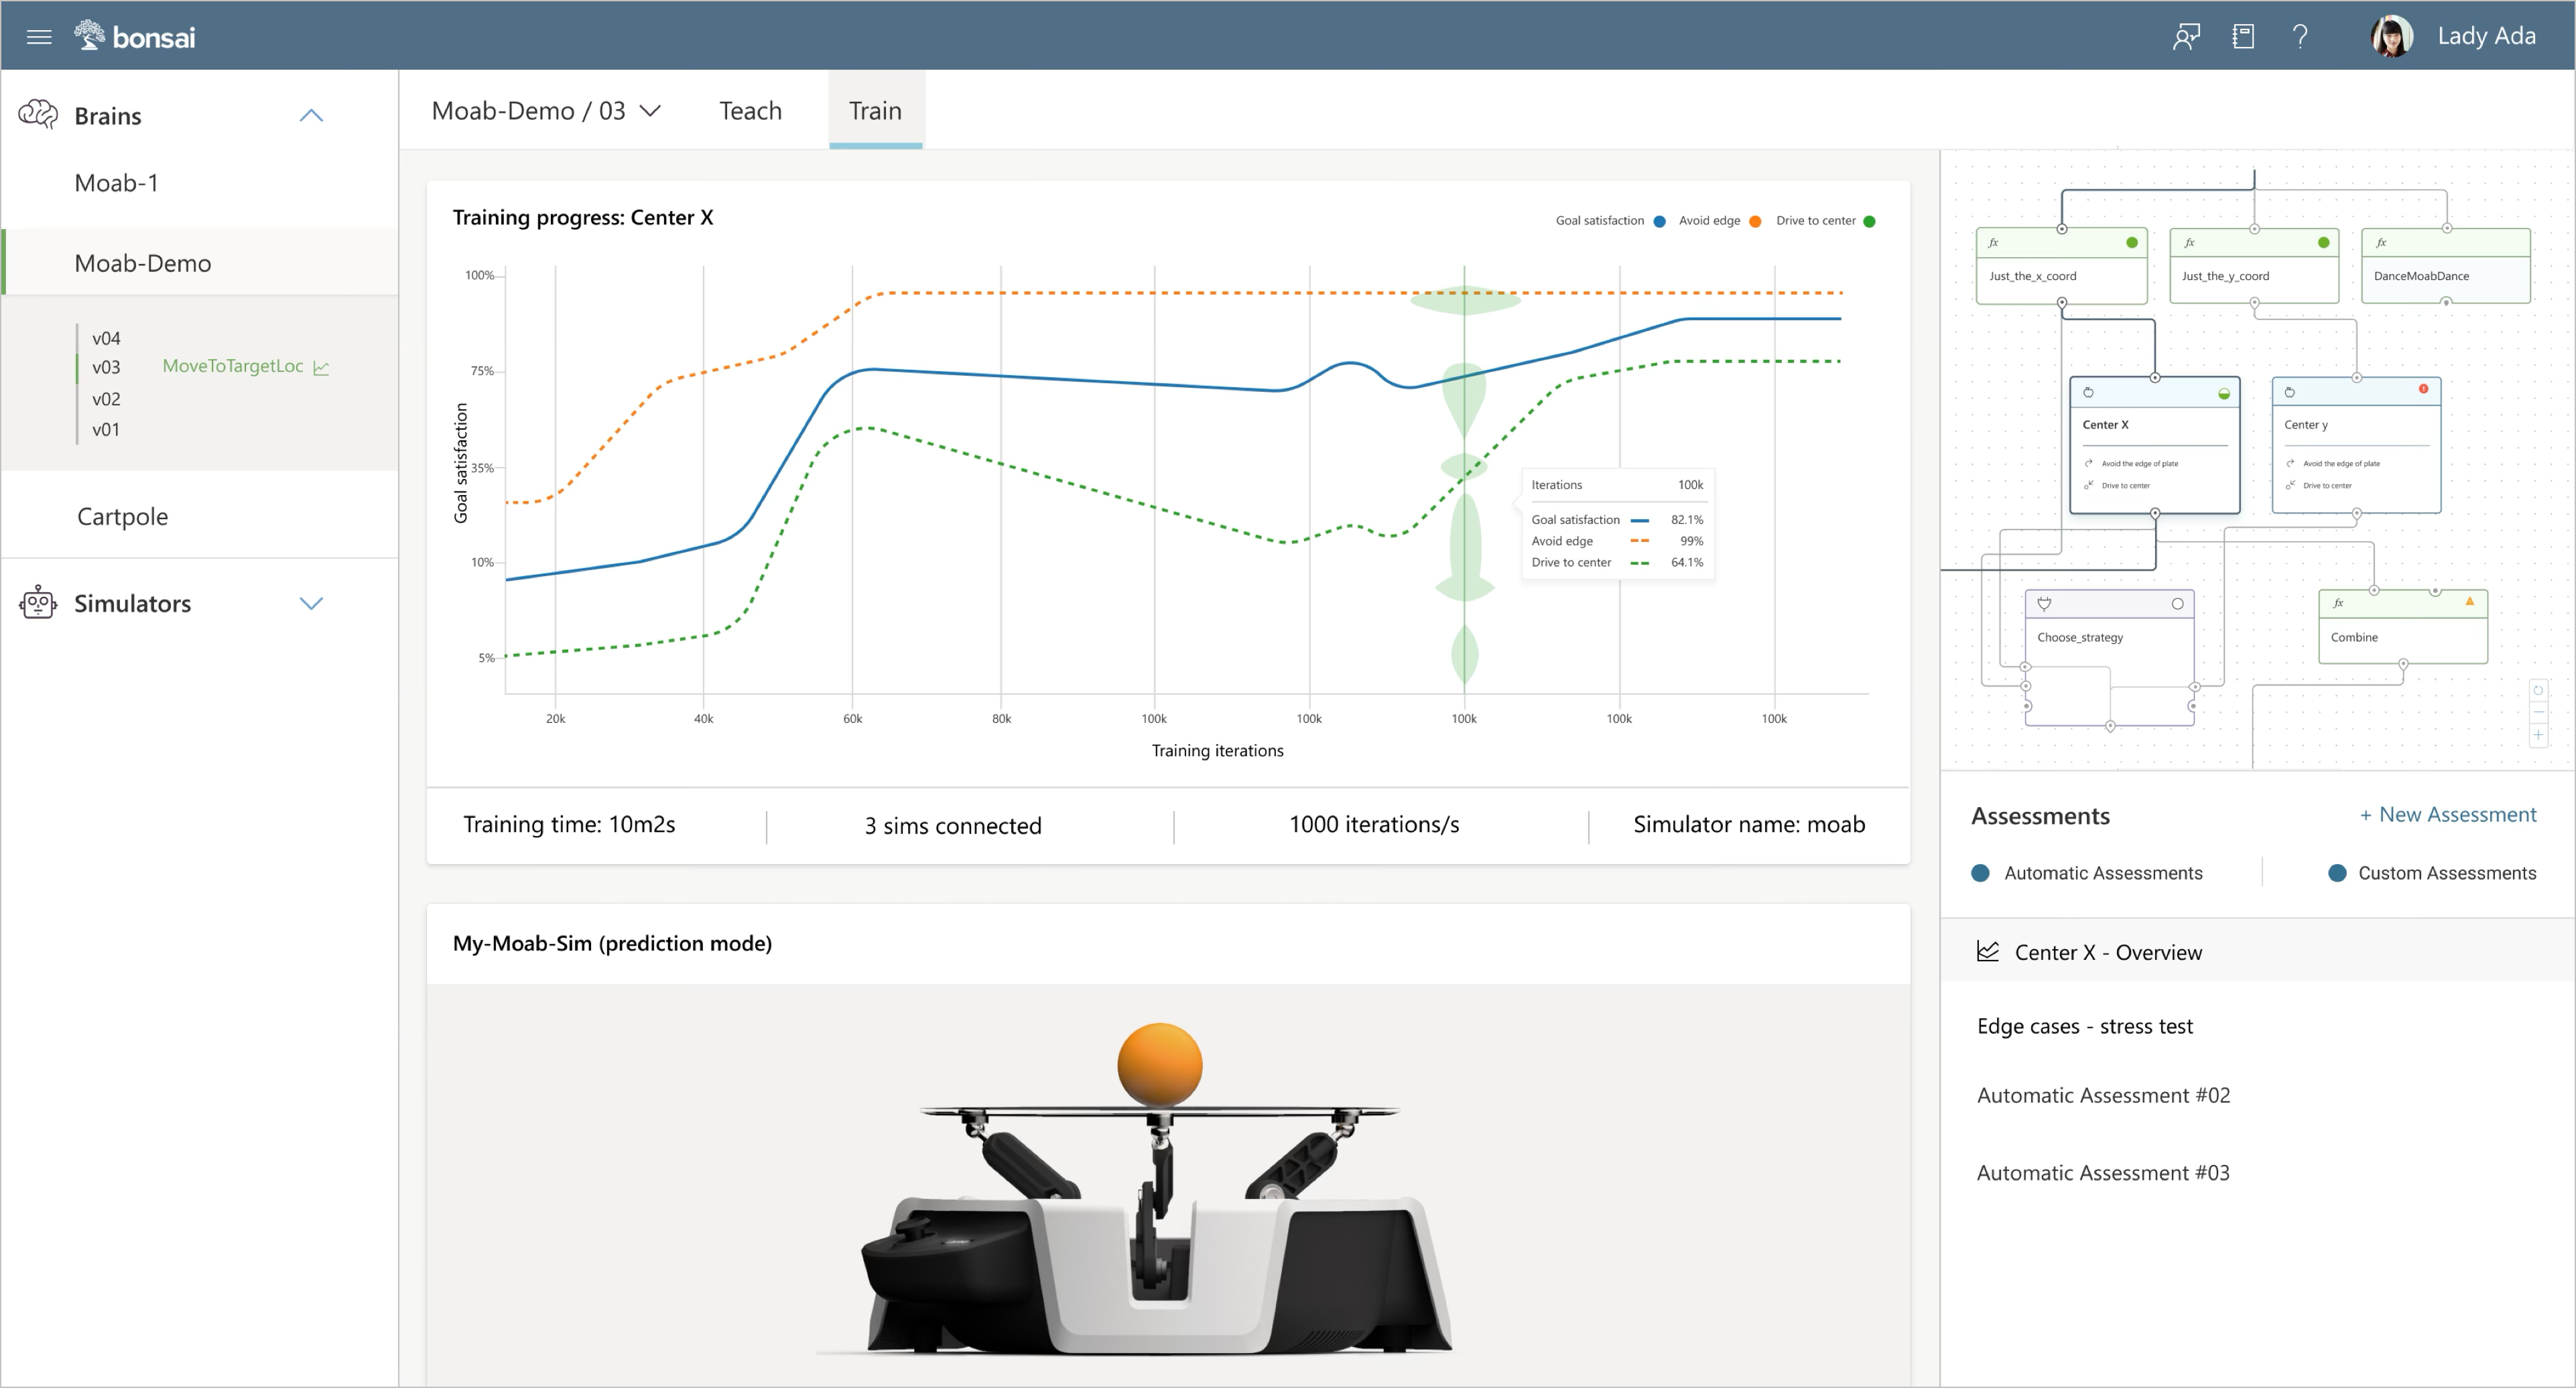Reset the graph canvas view

coord(2538,691)
